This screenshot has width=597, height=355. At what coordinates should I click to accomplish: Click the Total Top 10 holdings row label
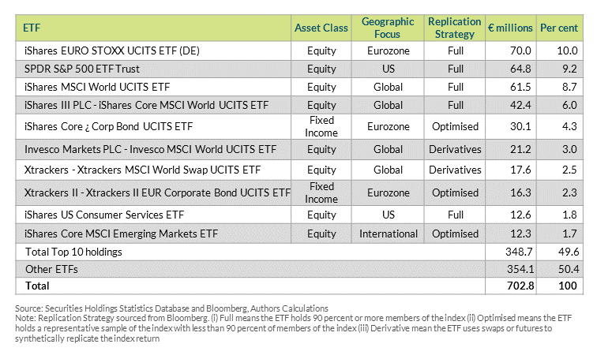click(x=75, y=252)
